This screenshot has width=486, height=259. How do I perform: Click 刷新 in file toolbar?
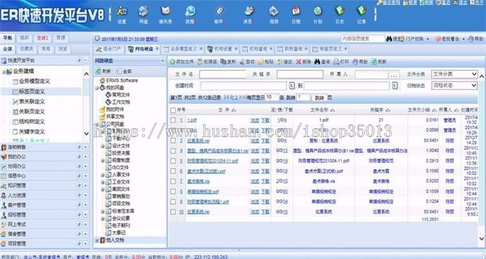pos(379,62)
